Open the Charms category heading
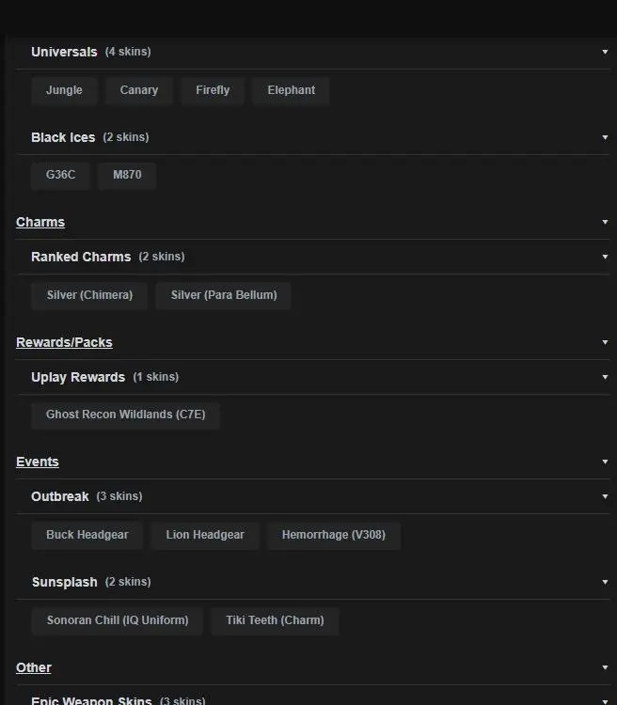 [40, 223]
